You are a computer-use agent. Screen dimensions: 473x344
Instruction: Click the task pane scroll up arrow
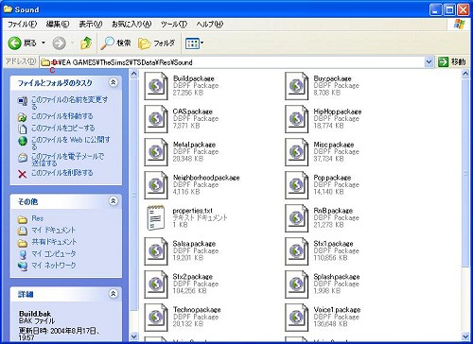[134, 74]
